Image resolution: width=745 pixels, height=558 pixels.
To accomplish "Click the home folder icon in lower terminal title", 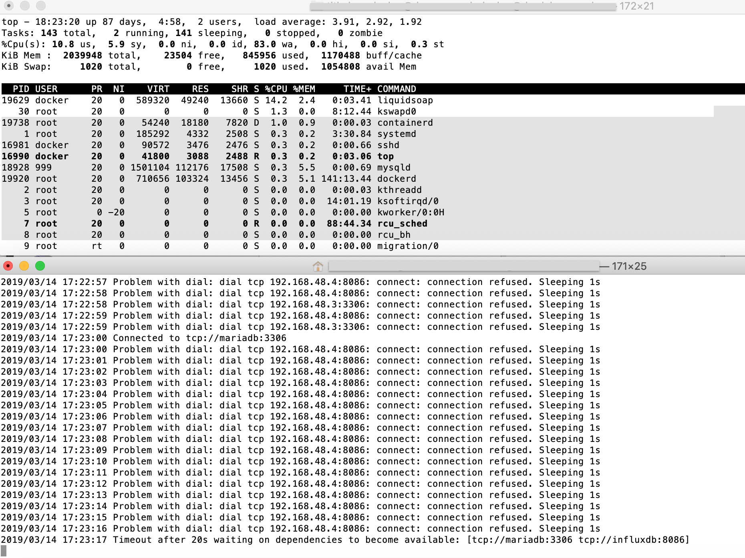I will click(318, 266).
